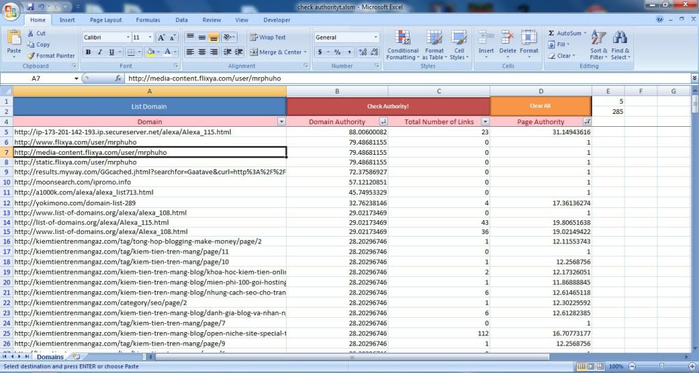Apply the yellow Fill Color bucket
The height and width of the screenshot is (373, 699).
[x=151, y=52]
